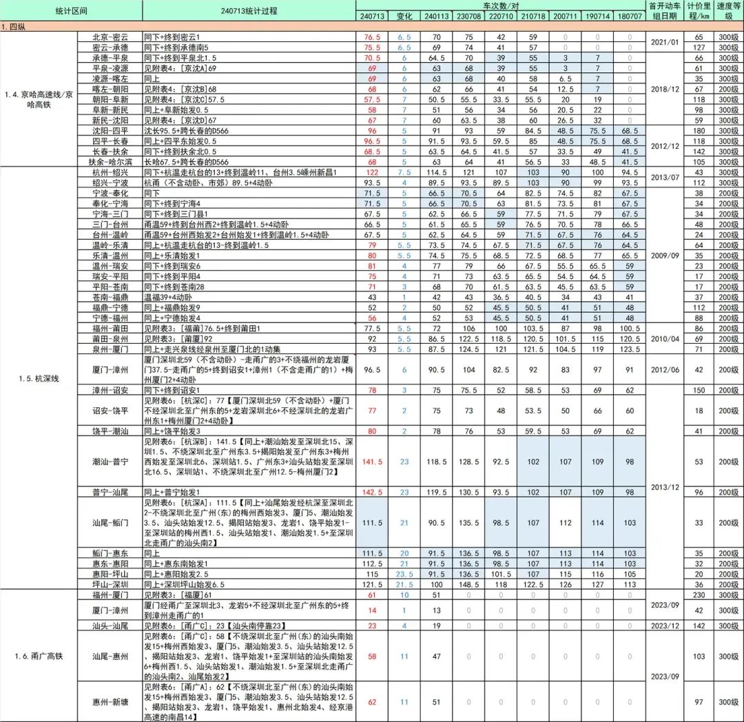Click the 220710 column header

tap(501, 16)
